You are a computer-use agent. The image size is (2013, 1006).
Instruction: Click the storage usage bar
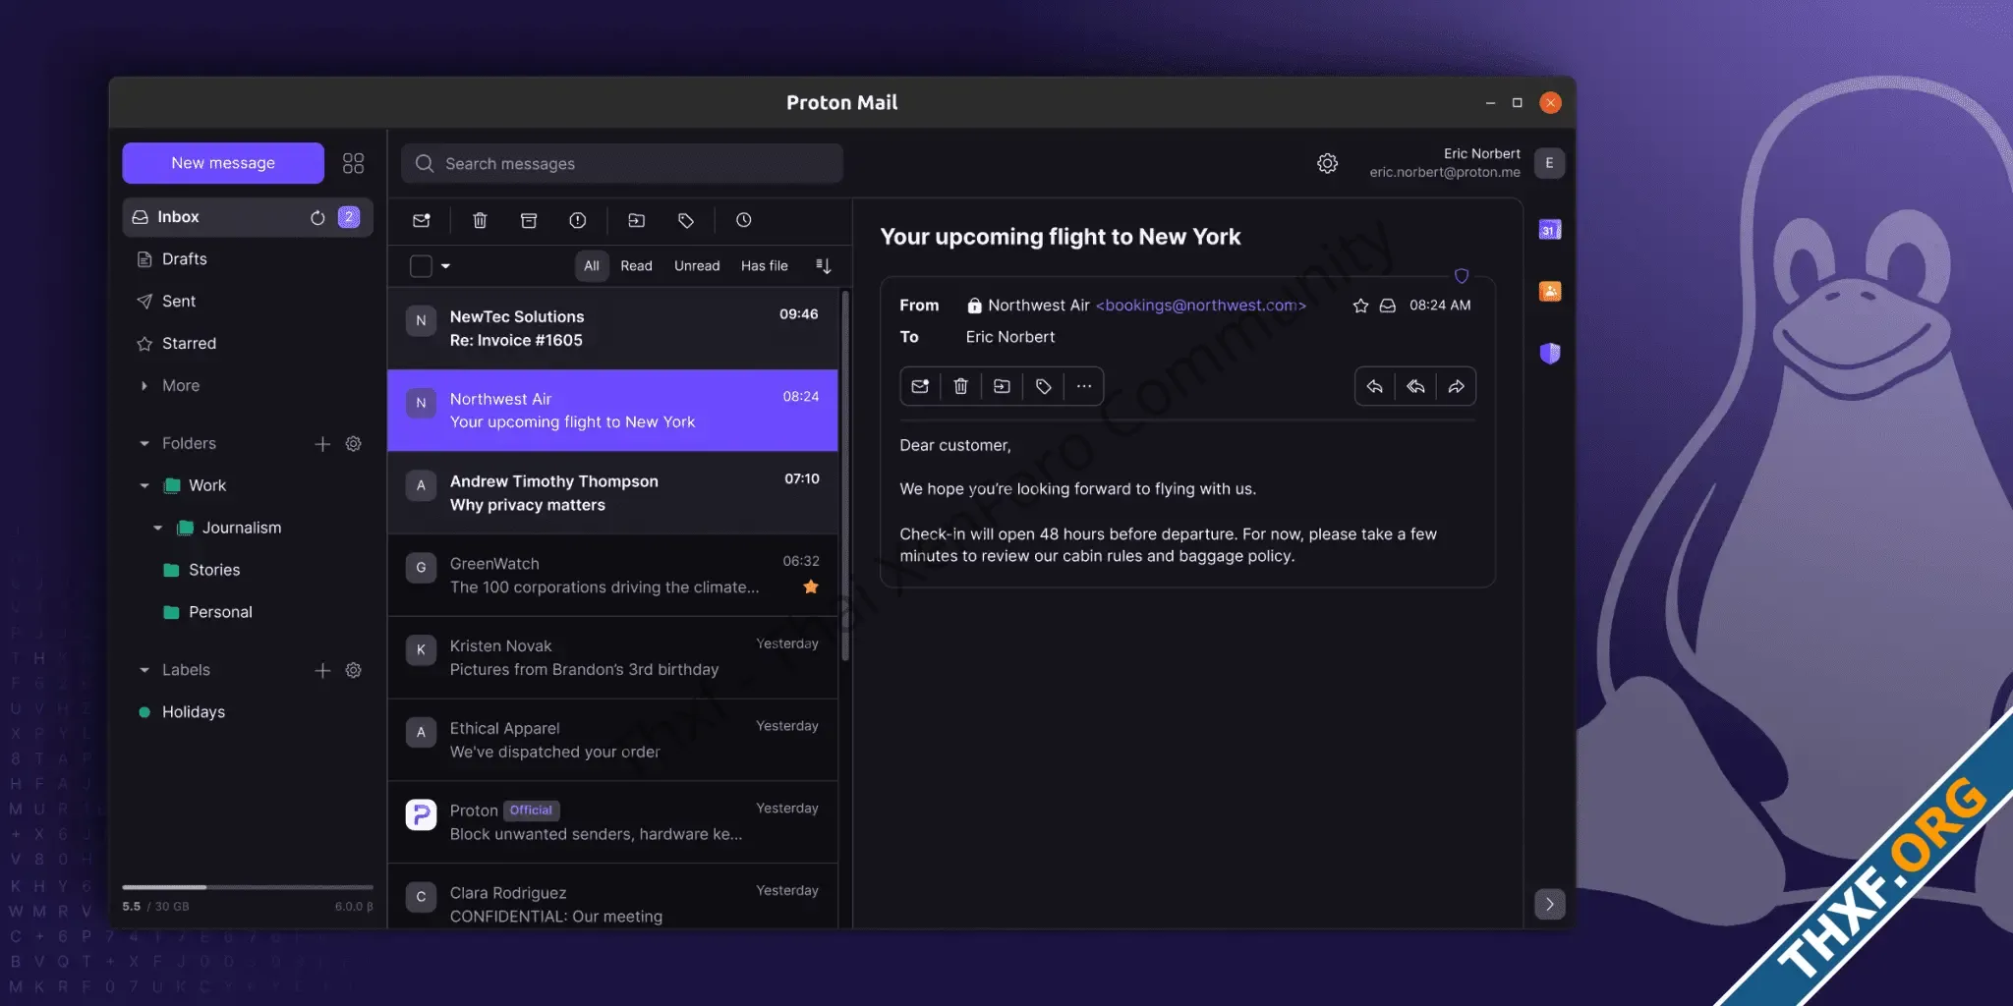click(248, 887)
